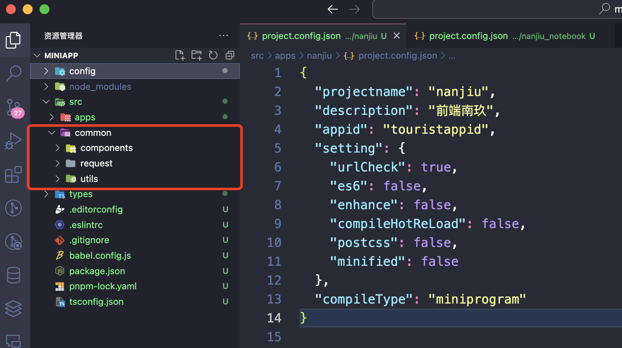
Task: Click the search magnifier in command center
Action: [x=604, y=9]
